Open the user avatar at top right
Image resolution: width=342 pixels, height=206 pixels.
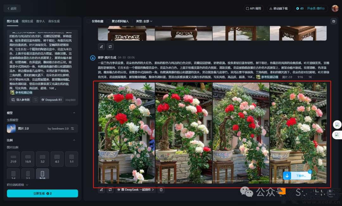coord(335,9)
